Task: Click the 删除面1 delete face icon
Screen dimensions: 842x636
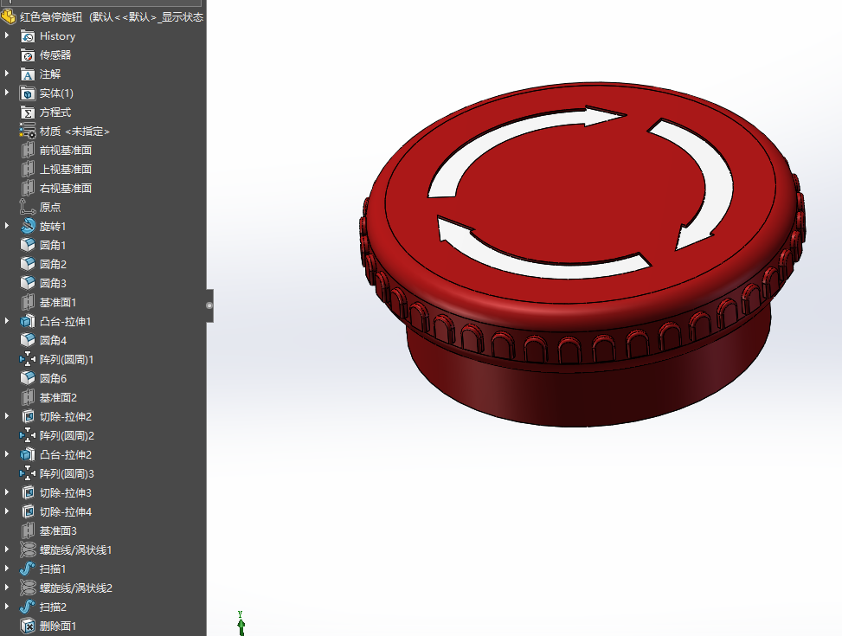Action: [x=28, y=626]
